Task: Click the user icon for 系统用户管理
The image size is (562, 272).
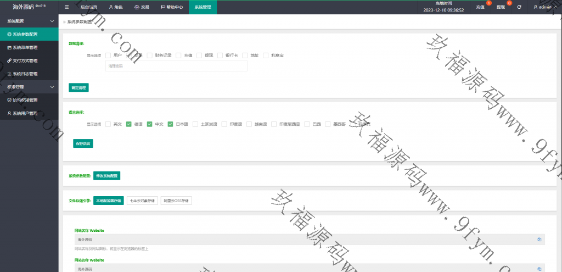Action: (9, 113)
